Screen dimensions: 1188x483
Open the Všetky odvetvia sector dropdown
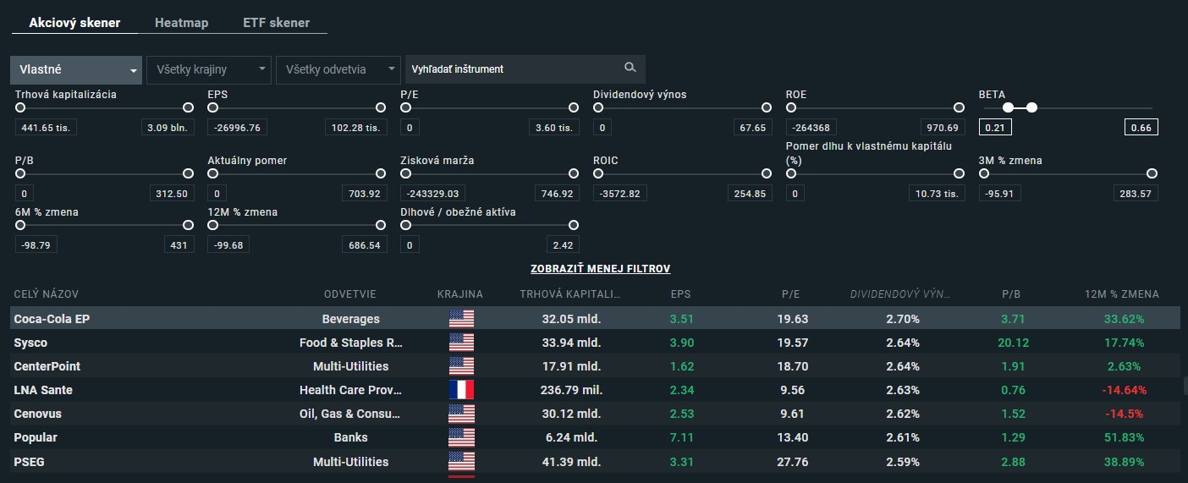[x=338, y=69]
